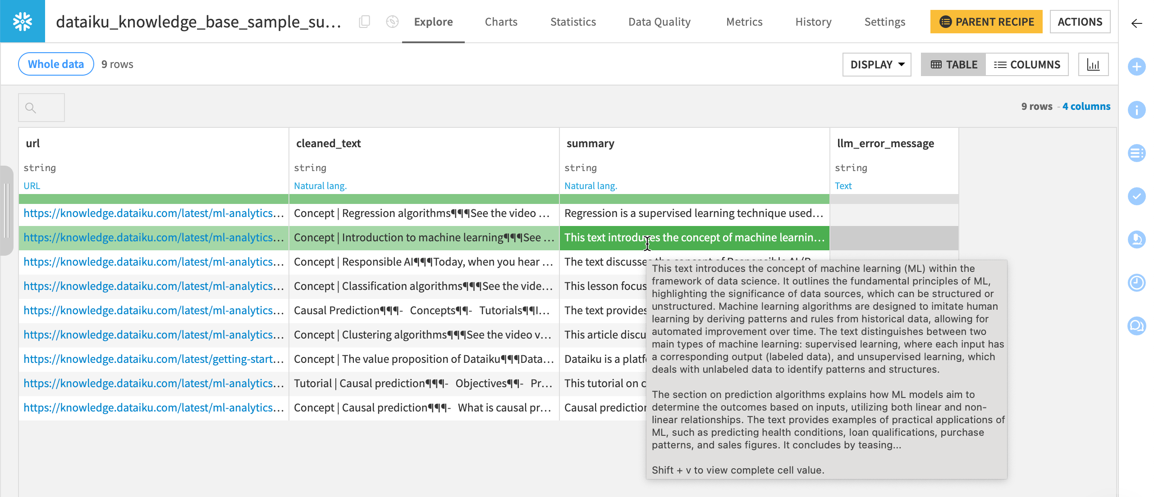
Task: Click the bar chart visualization icon
Action: pyautogui.click(x=1093, y=65)
